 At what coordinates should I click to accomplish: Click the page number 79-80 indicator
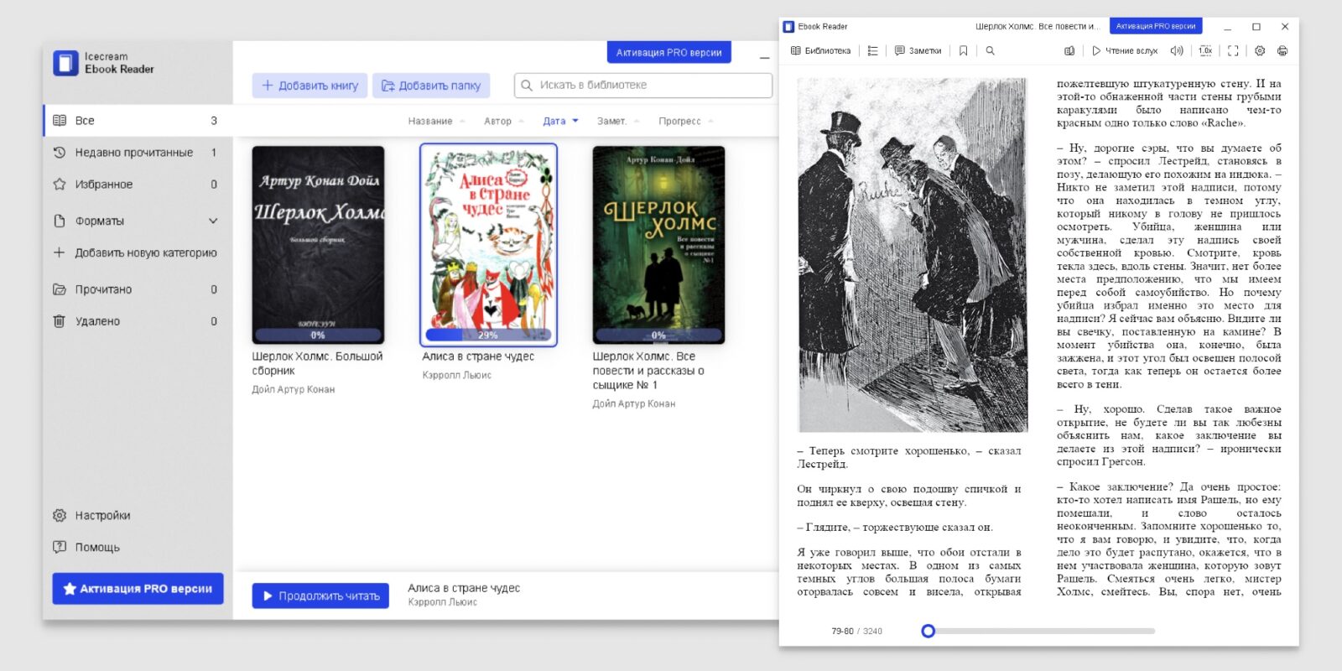842,631
